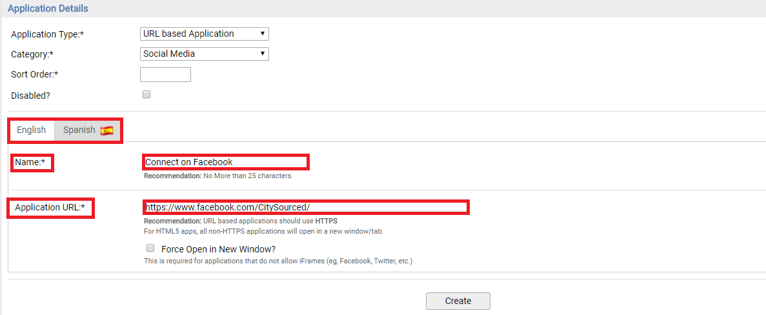Enable Force Open in New Window checkbox
This screenshot has height=315, width=766.
[150, 248]
